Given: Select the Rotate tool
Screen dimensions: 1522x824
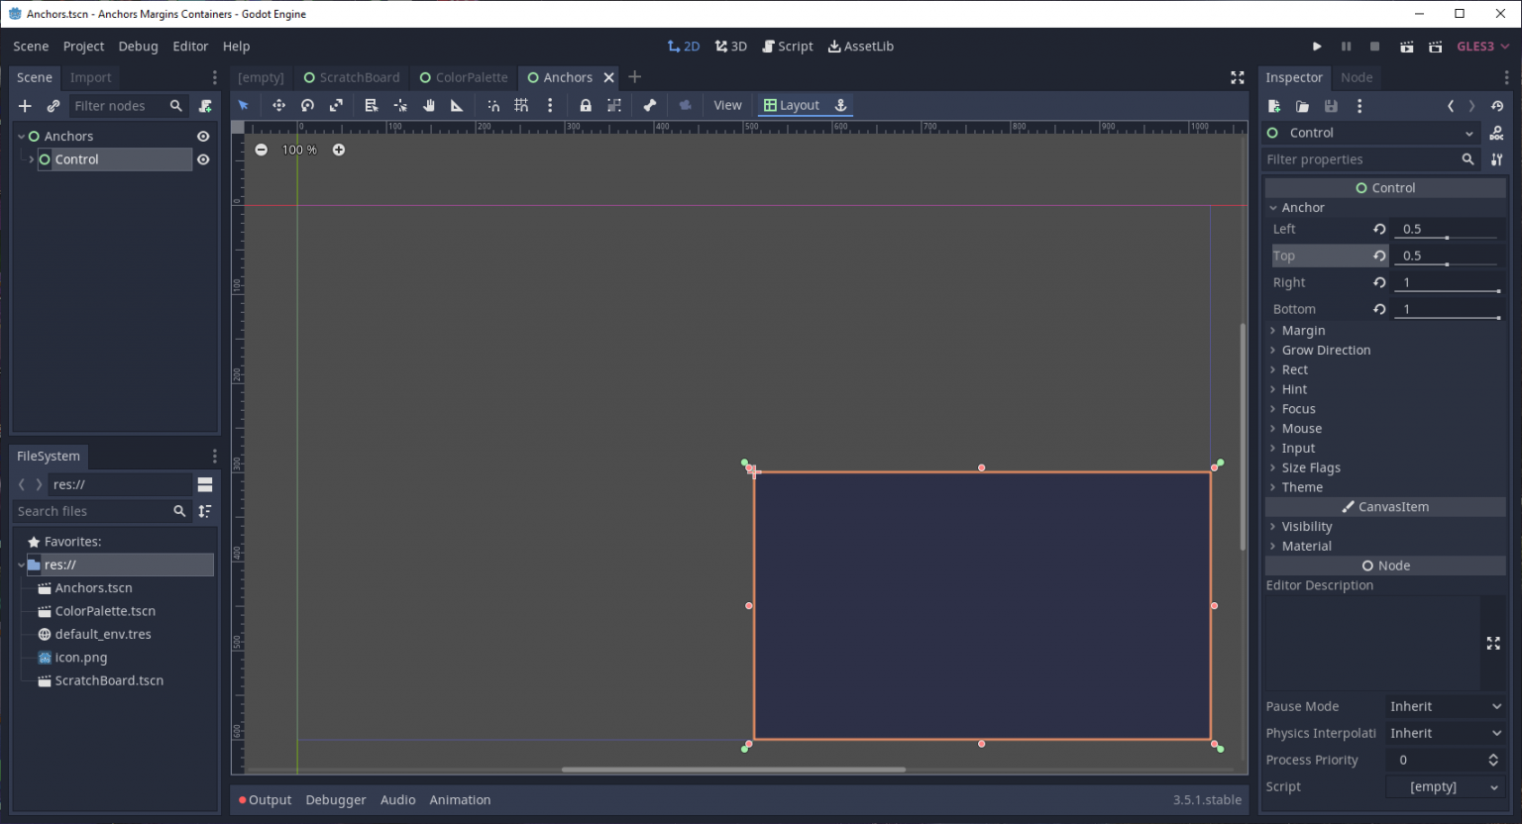Looking at the screenshot, I should [307, 105].
